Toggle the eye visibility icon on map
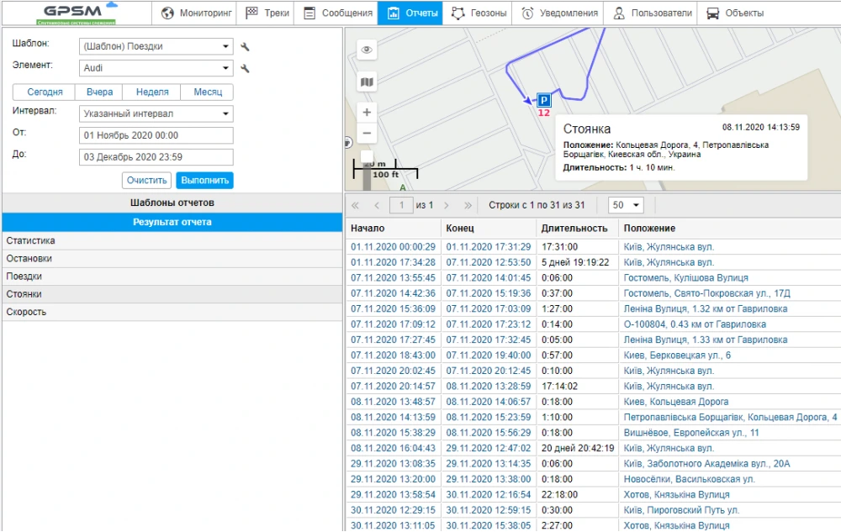 (367, 50)
